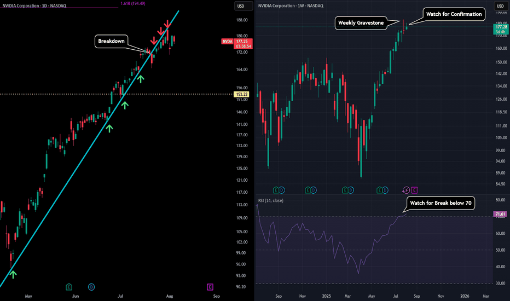
Task: Open weekly chart dividend icon after May
Action: (385, 190)
